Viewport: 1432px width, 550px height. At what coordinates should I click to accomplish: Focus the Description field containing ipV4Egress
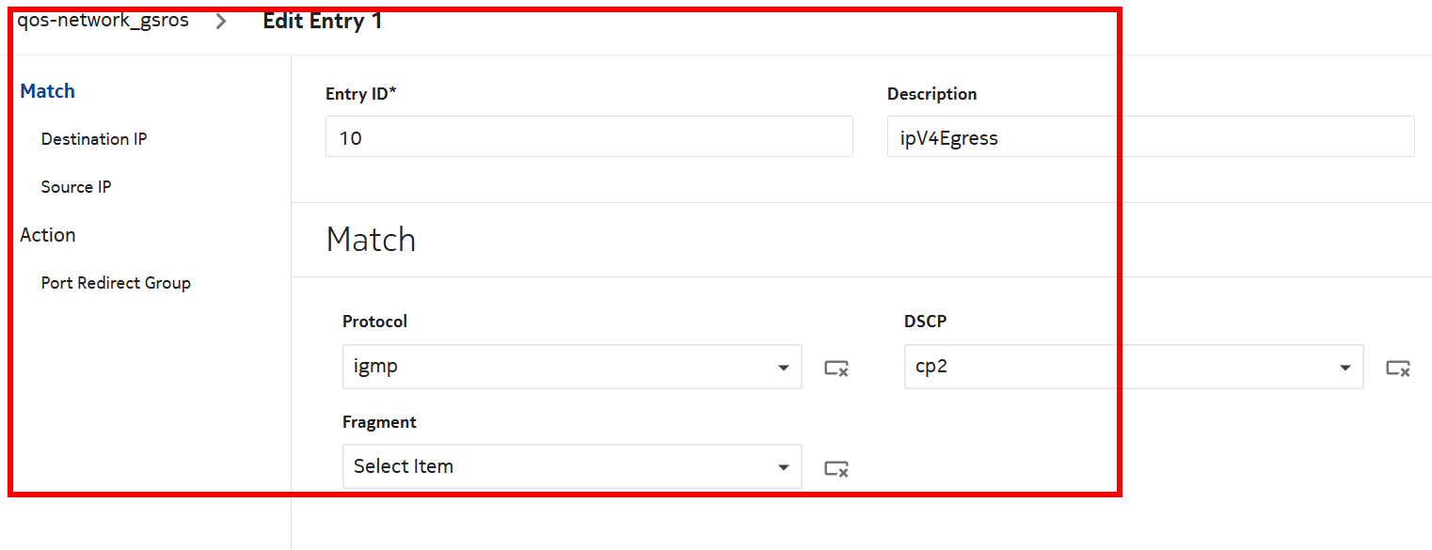click(x=1150, y=137)
